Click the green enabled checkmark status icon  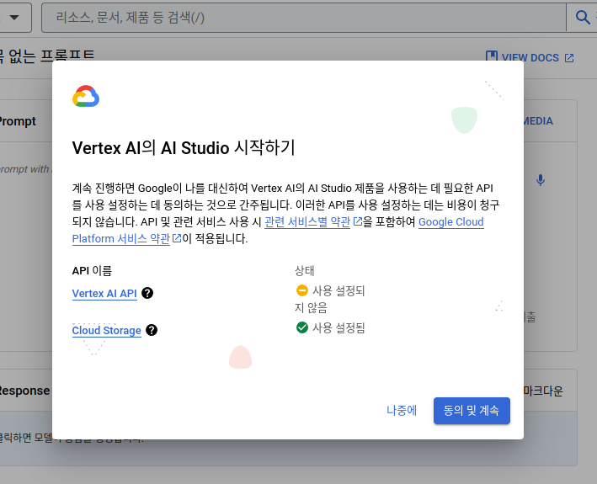[302, 327]
